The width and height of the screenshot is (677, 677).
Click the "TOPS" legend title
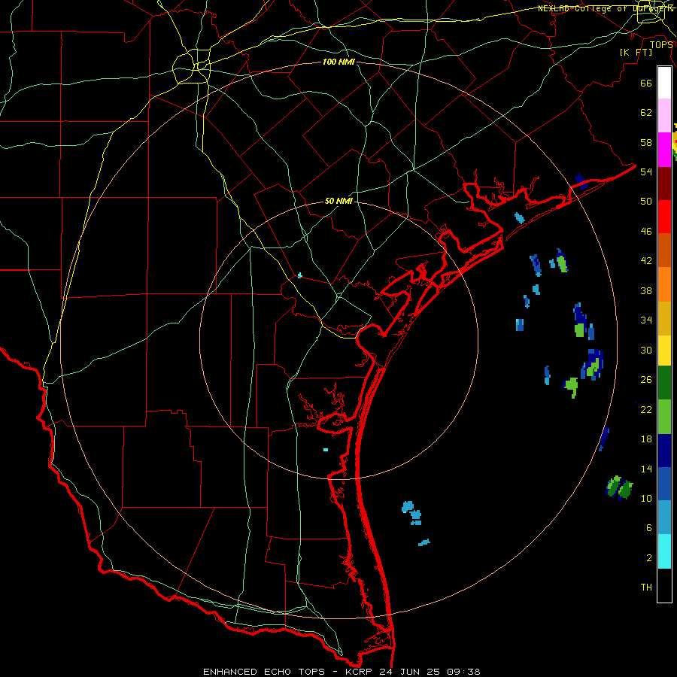tap(661, 45)
